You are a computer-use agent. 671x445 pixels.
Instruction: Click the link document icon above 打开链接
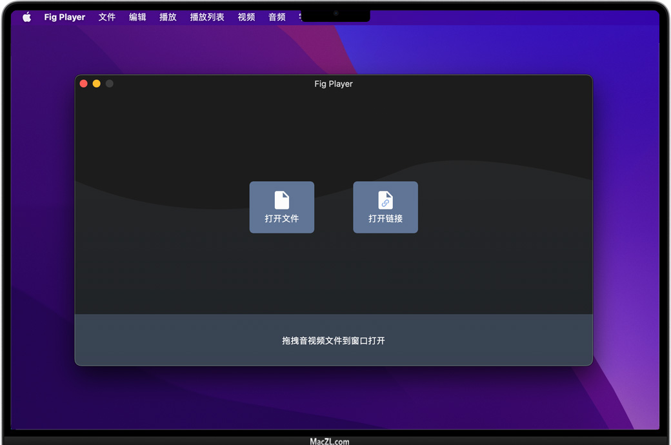[385, 200]
